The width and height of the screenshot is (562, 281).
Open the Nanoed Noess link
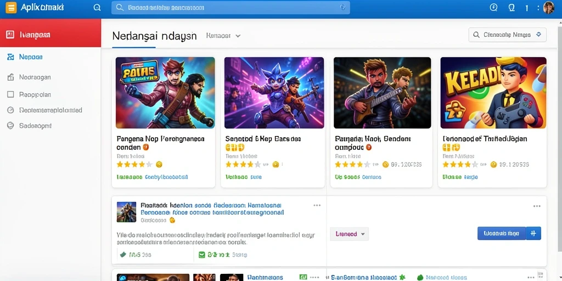[447, 277]
